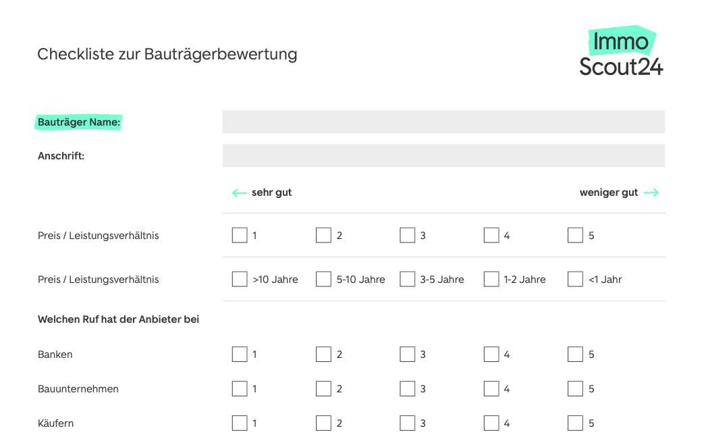Screen dimensions: 706x443
Task: Click the ImmoScout24 logo
Action: click(x=621, y=53)
